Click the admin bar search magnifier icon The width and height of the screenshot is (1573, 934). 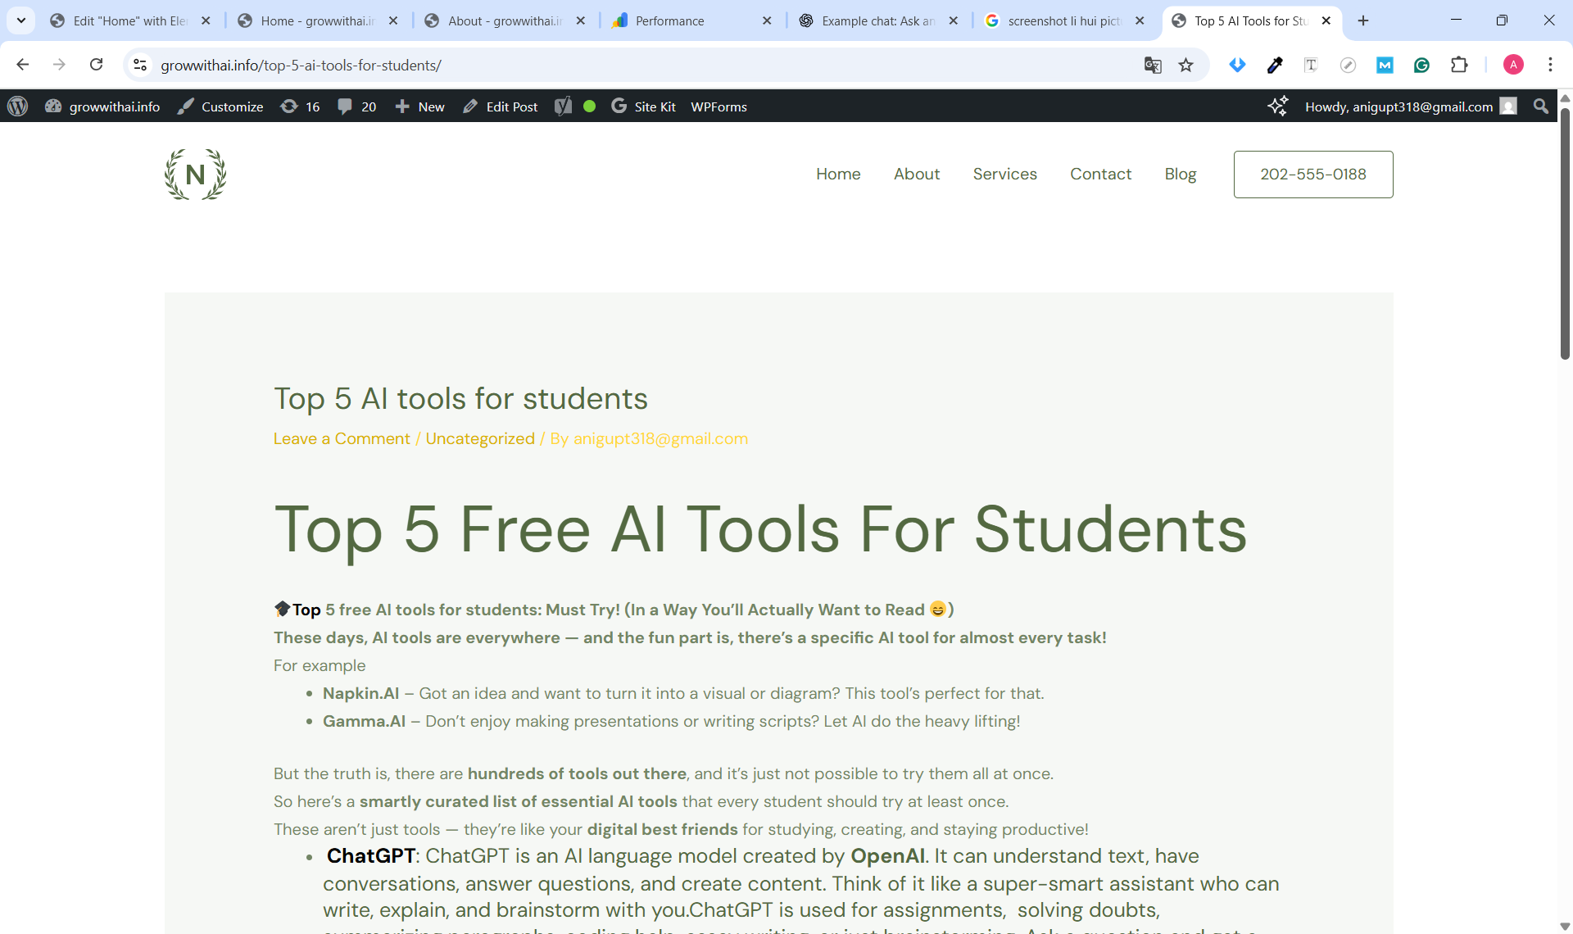tap(1541, 107)
